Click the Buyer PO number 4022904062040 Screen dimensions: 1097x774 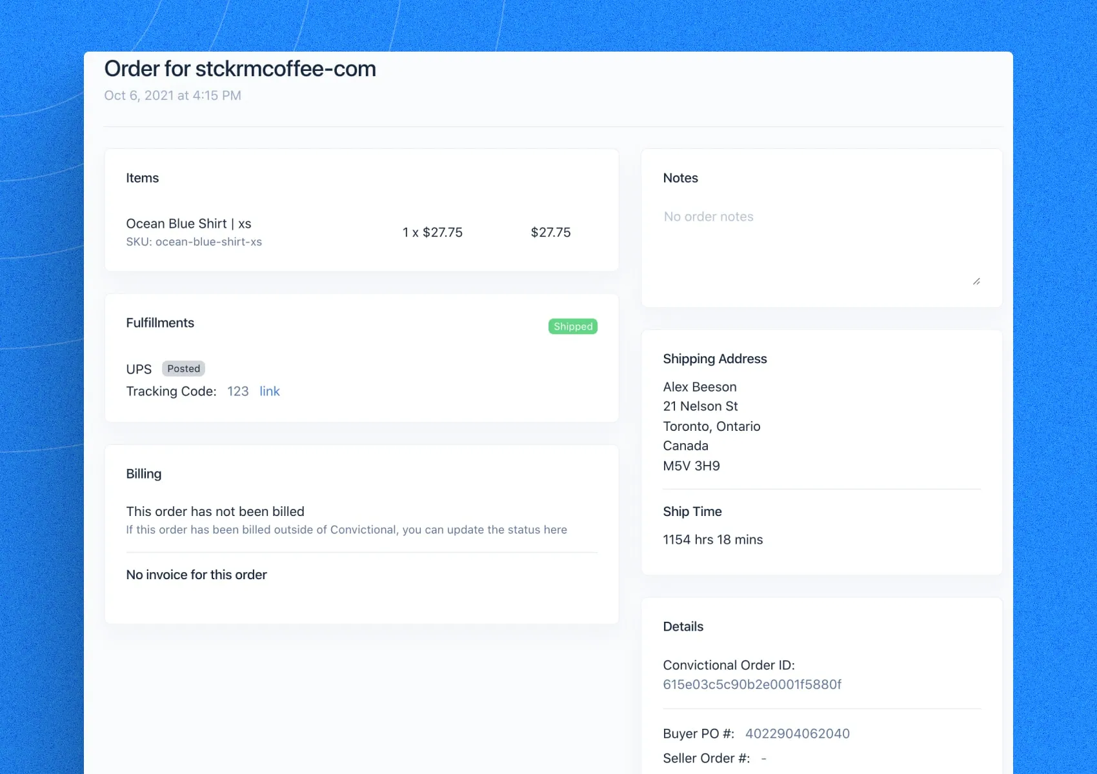tap(798, 733)
